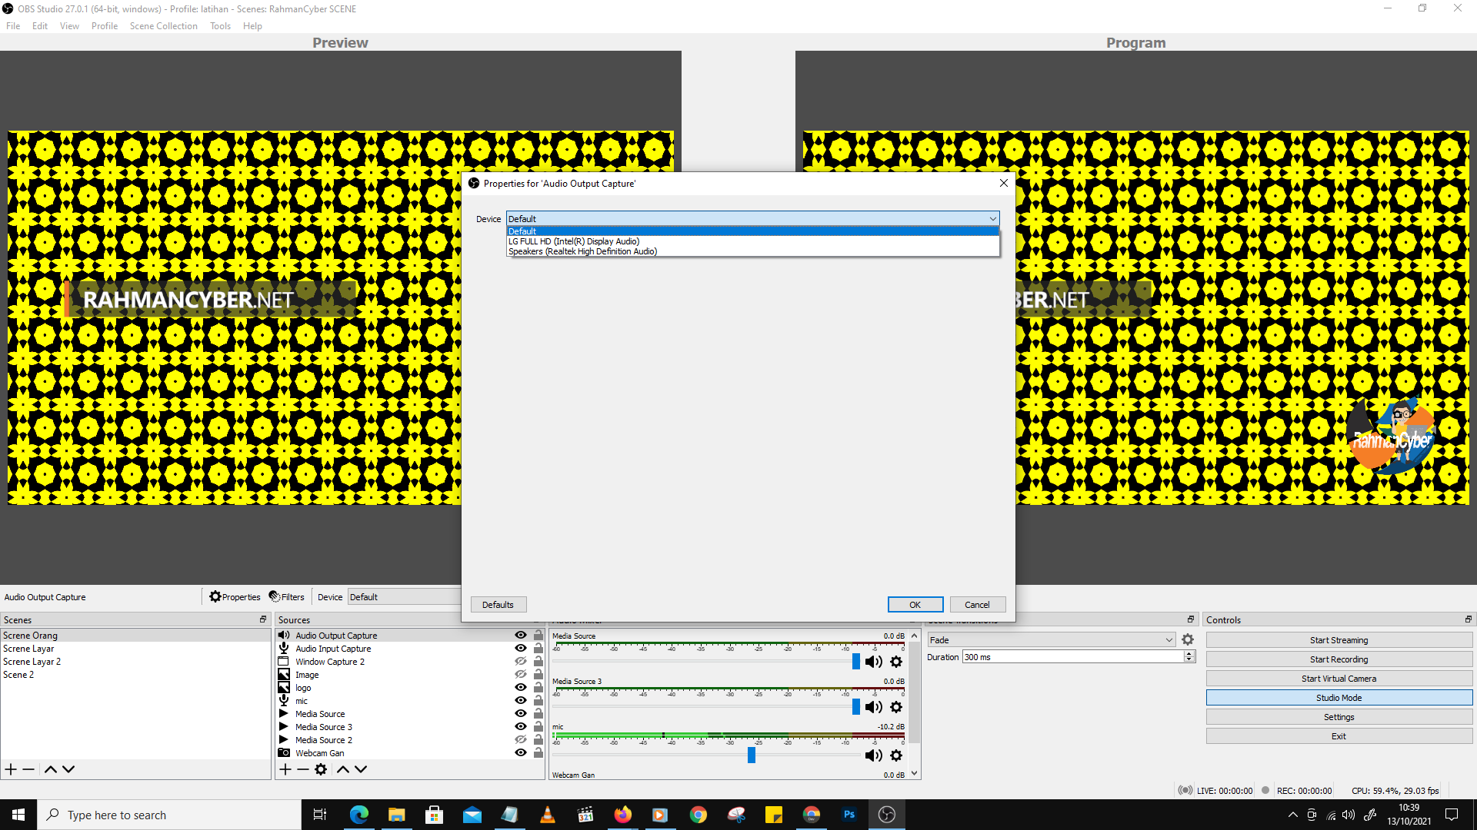Click the Start Recording button
Image resolution: width=1477 pixels, height=830 pixels.
[x=1339, y=659]
